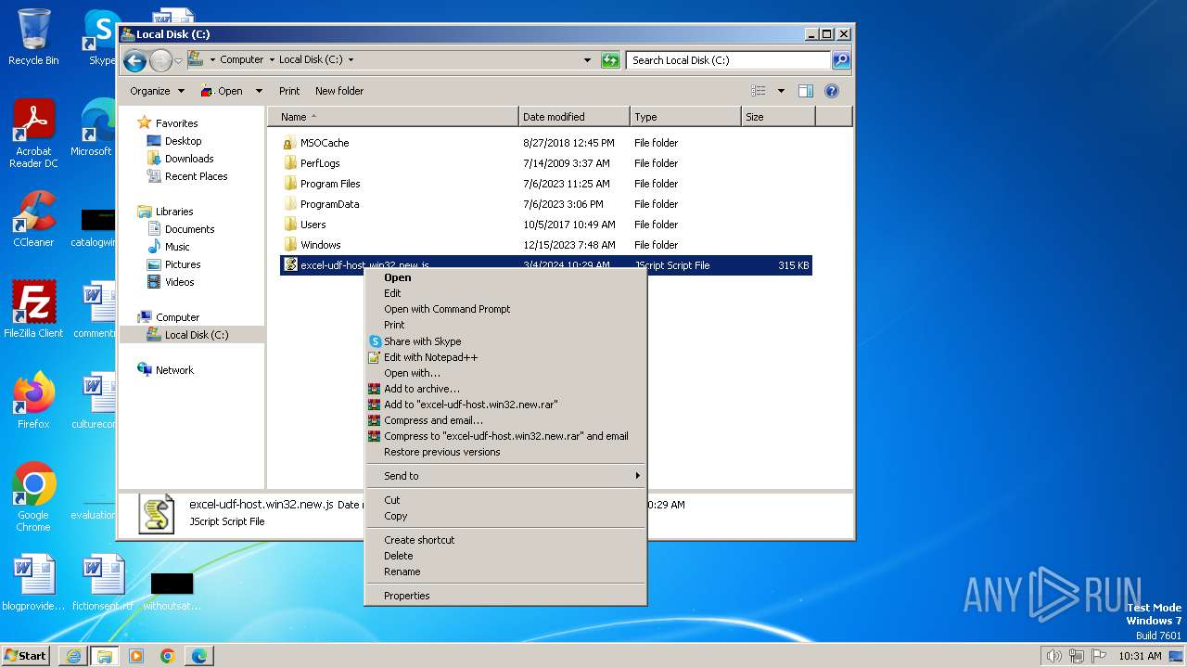Click the Forward navigation arrow in Explorer

point(160,60)
